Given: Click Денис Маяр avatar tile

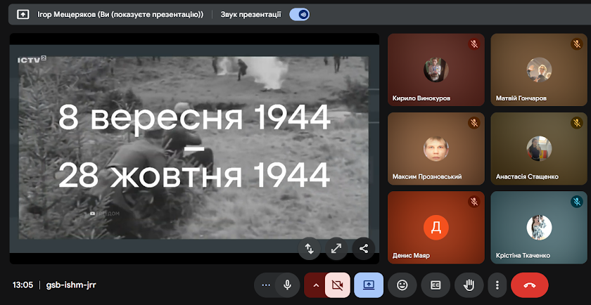Looking at the screenshot, I should tap(436, 227).
